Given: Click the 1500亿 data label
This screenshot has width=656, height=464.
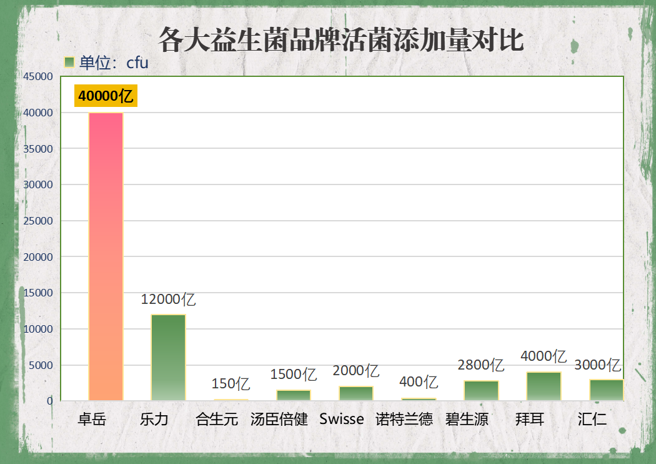Looking at the screenshot, I should (293, 374).
